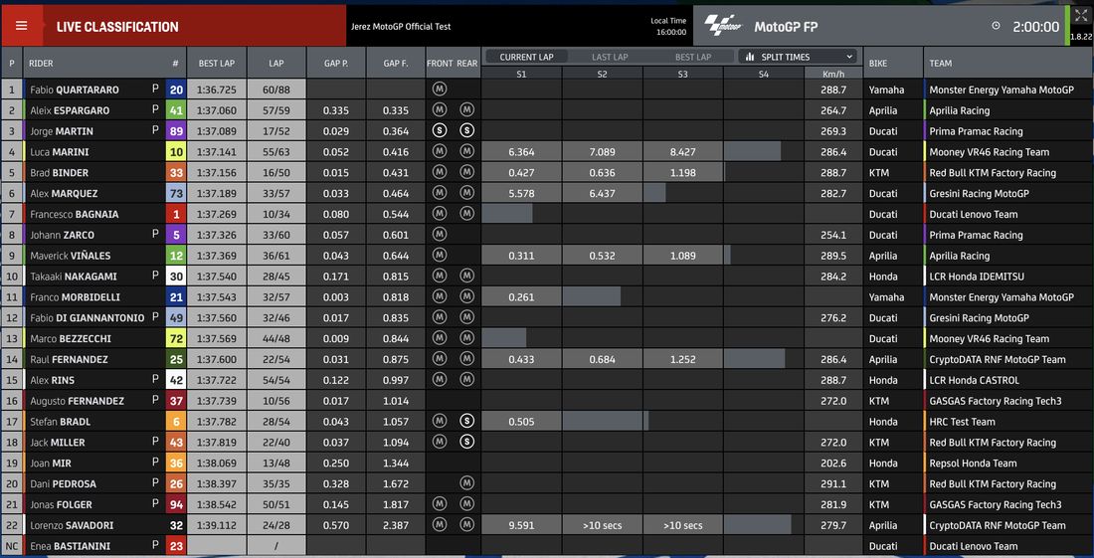
Task: Click best lap time 1:36.725
Action: pos(217,90)
